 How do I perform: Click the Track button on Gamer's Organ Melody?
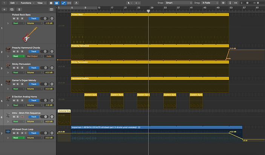pyautogui.click(x=34, y=84)
